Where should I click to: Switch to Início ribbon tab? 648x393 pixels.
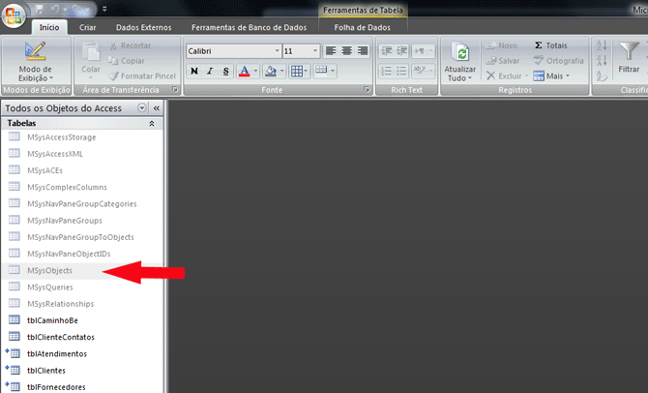tap(49, 27)
